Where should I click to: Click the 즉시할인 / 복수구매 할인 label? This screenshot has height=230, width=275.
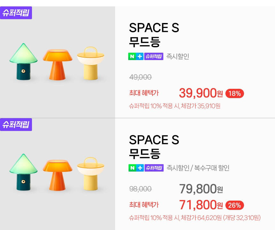[x=198, y=168]
